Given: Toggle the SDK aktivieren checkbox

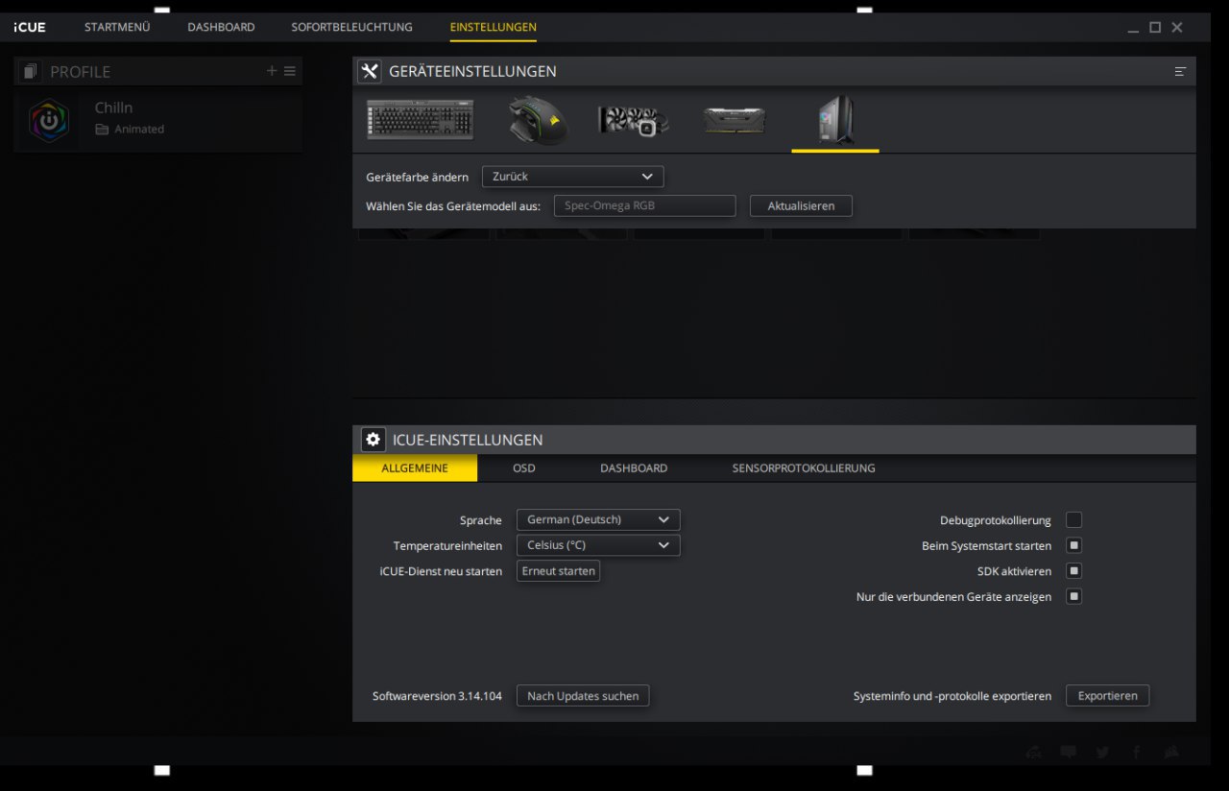Looking at the screenshot, I should click(1074, 571).
